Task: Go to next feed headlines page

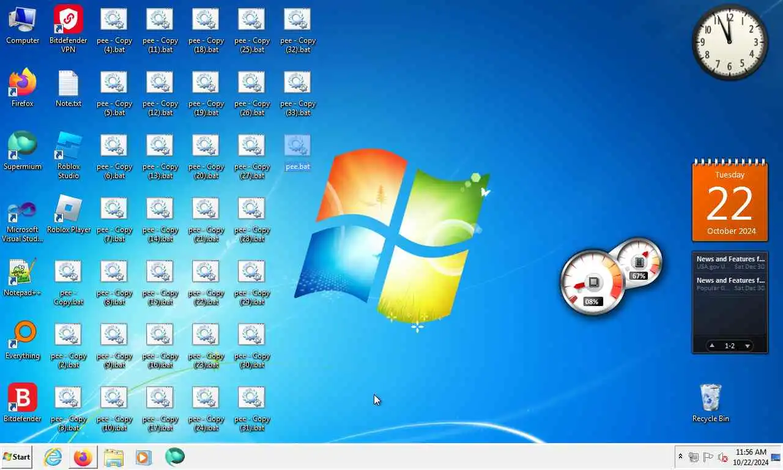Action: click(x=747, y=346)
